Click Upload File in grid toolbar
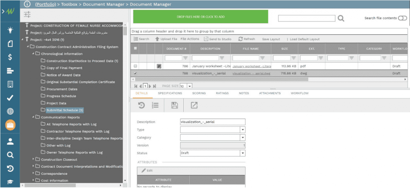 [166, 39]
